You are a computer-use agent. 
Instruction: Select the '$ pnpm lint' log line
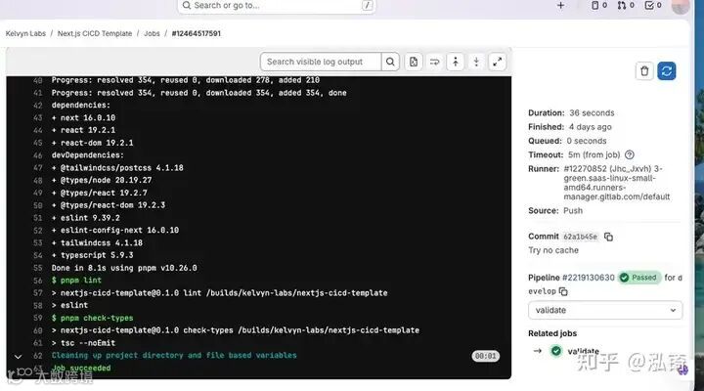coord(76,281)
